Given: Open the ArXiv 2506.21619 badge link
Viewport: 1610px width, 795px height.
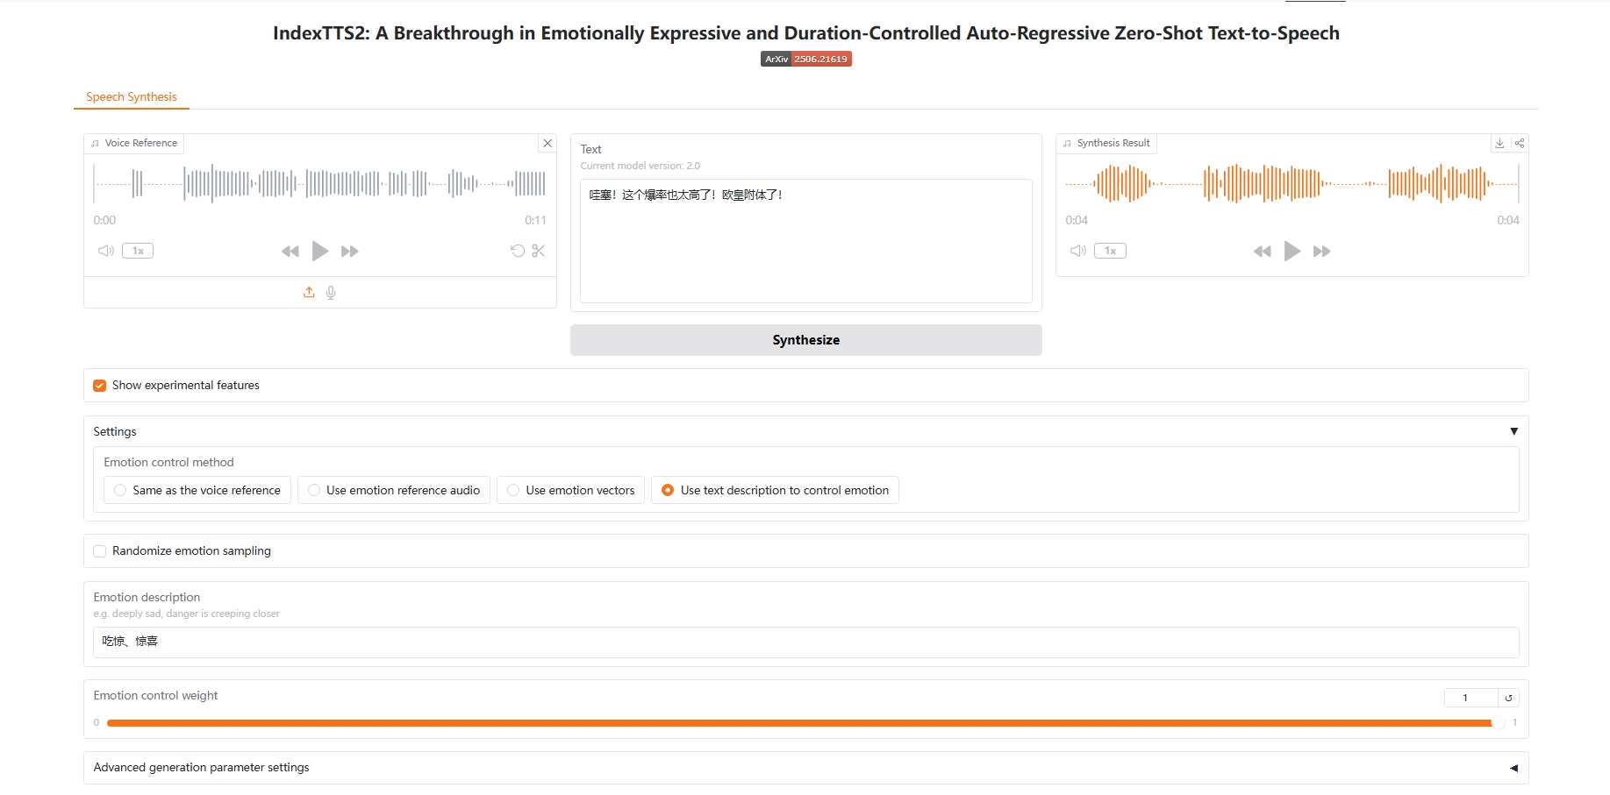Looking at the screenshot, I should tap(805, 59).
